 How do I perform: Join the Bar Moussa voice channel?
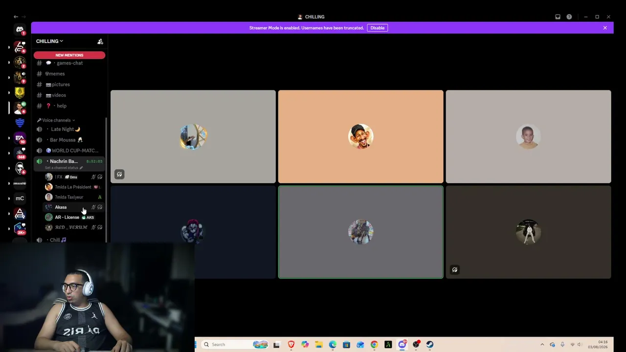69,140
